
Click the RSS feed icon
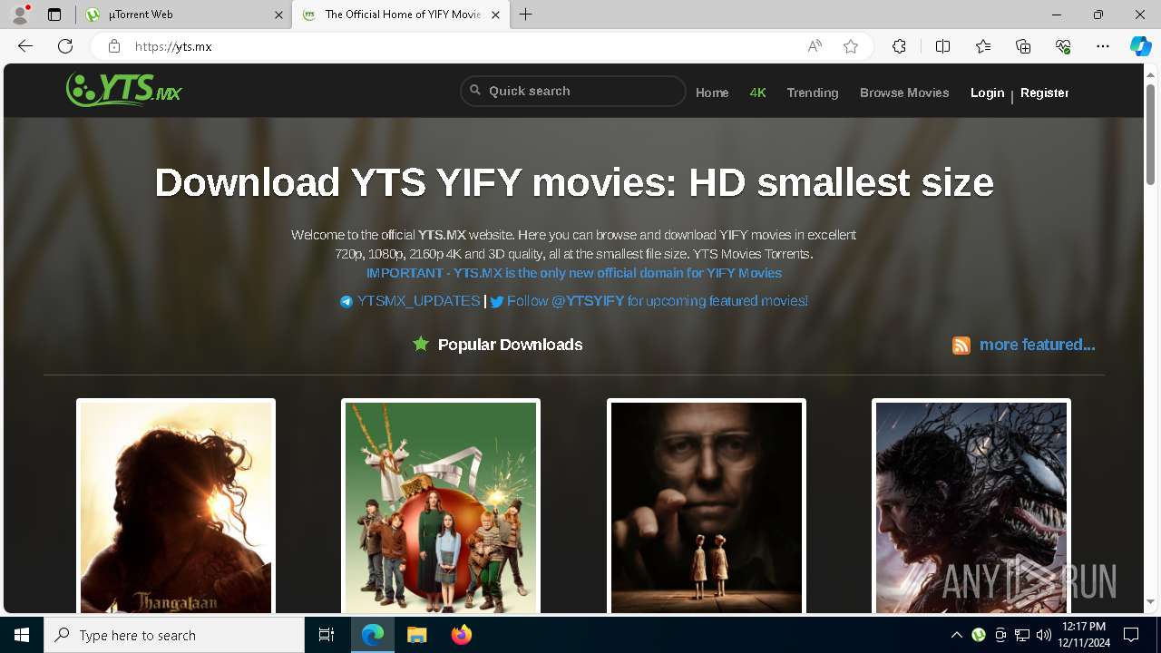(x=961, y=346)
